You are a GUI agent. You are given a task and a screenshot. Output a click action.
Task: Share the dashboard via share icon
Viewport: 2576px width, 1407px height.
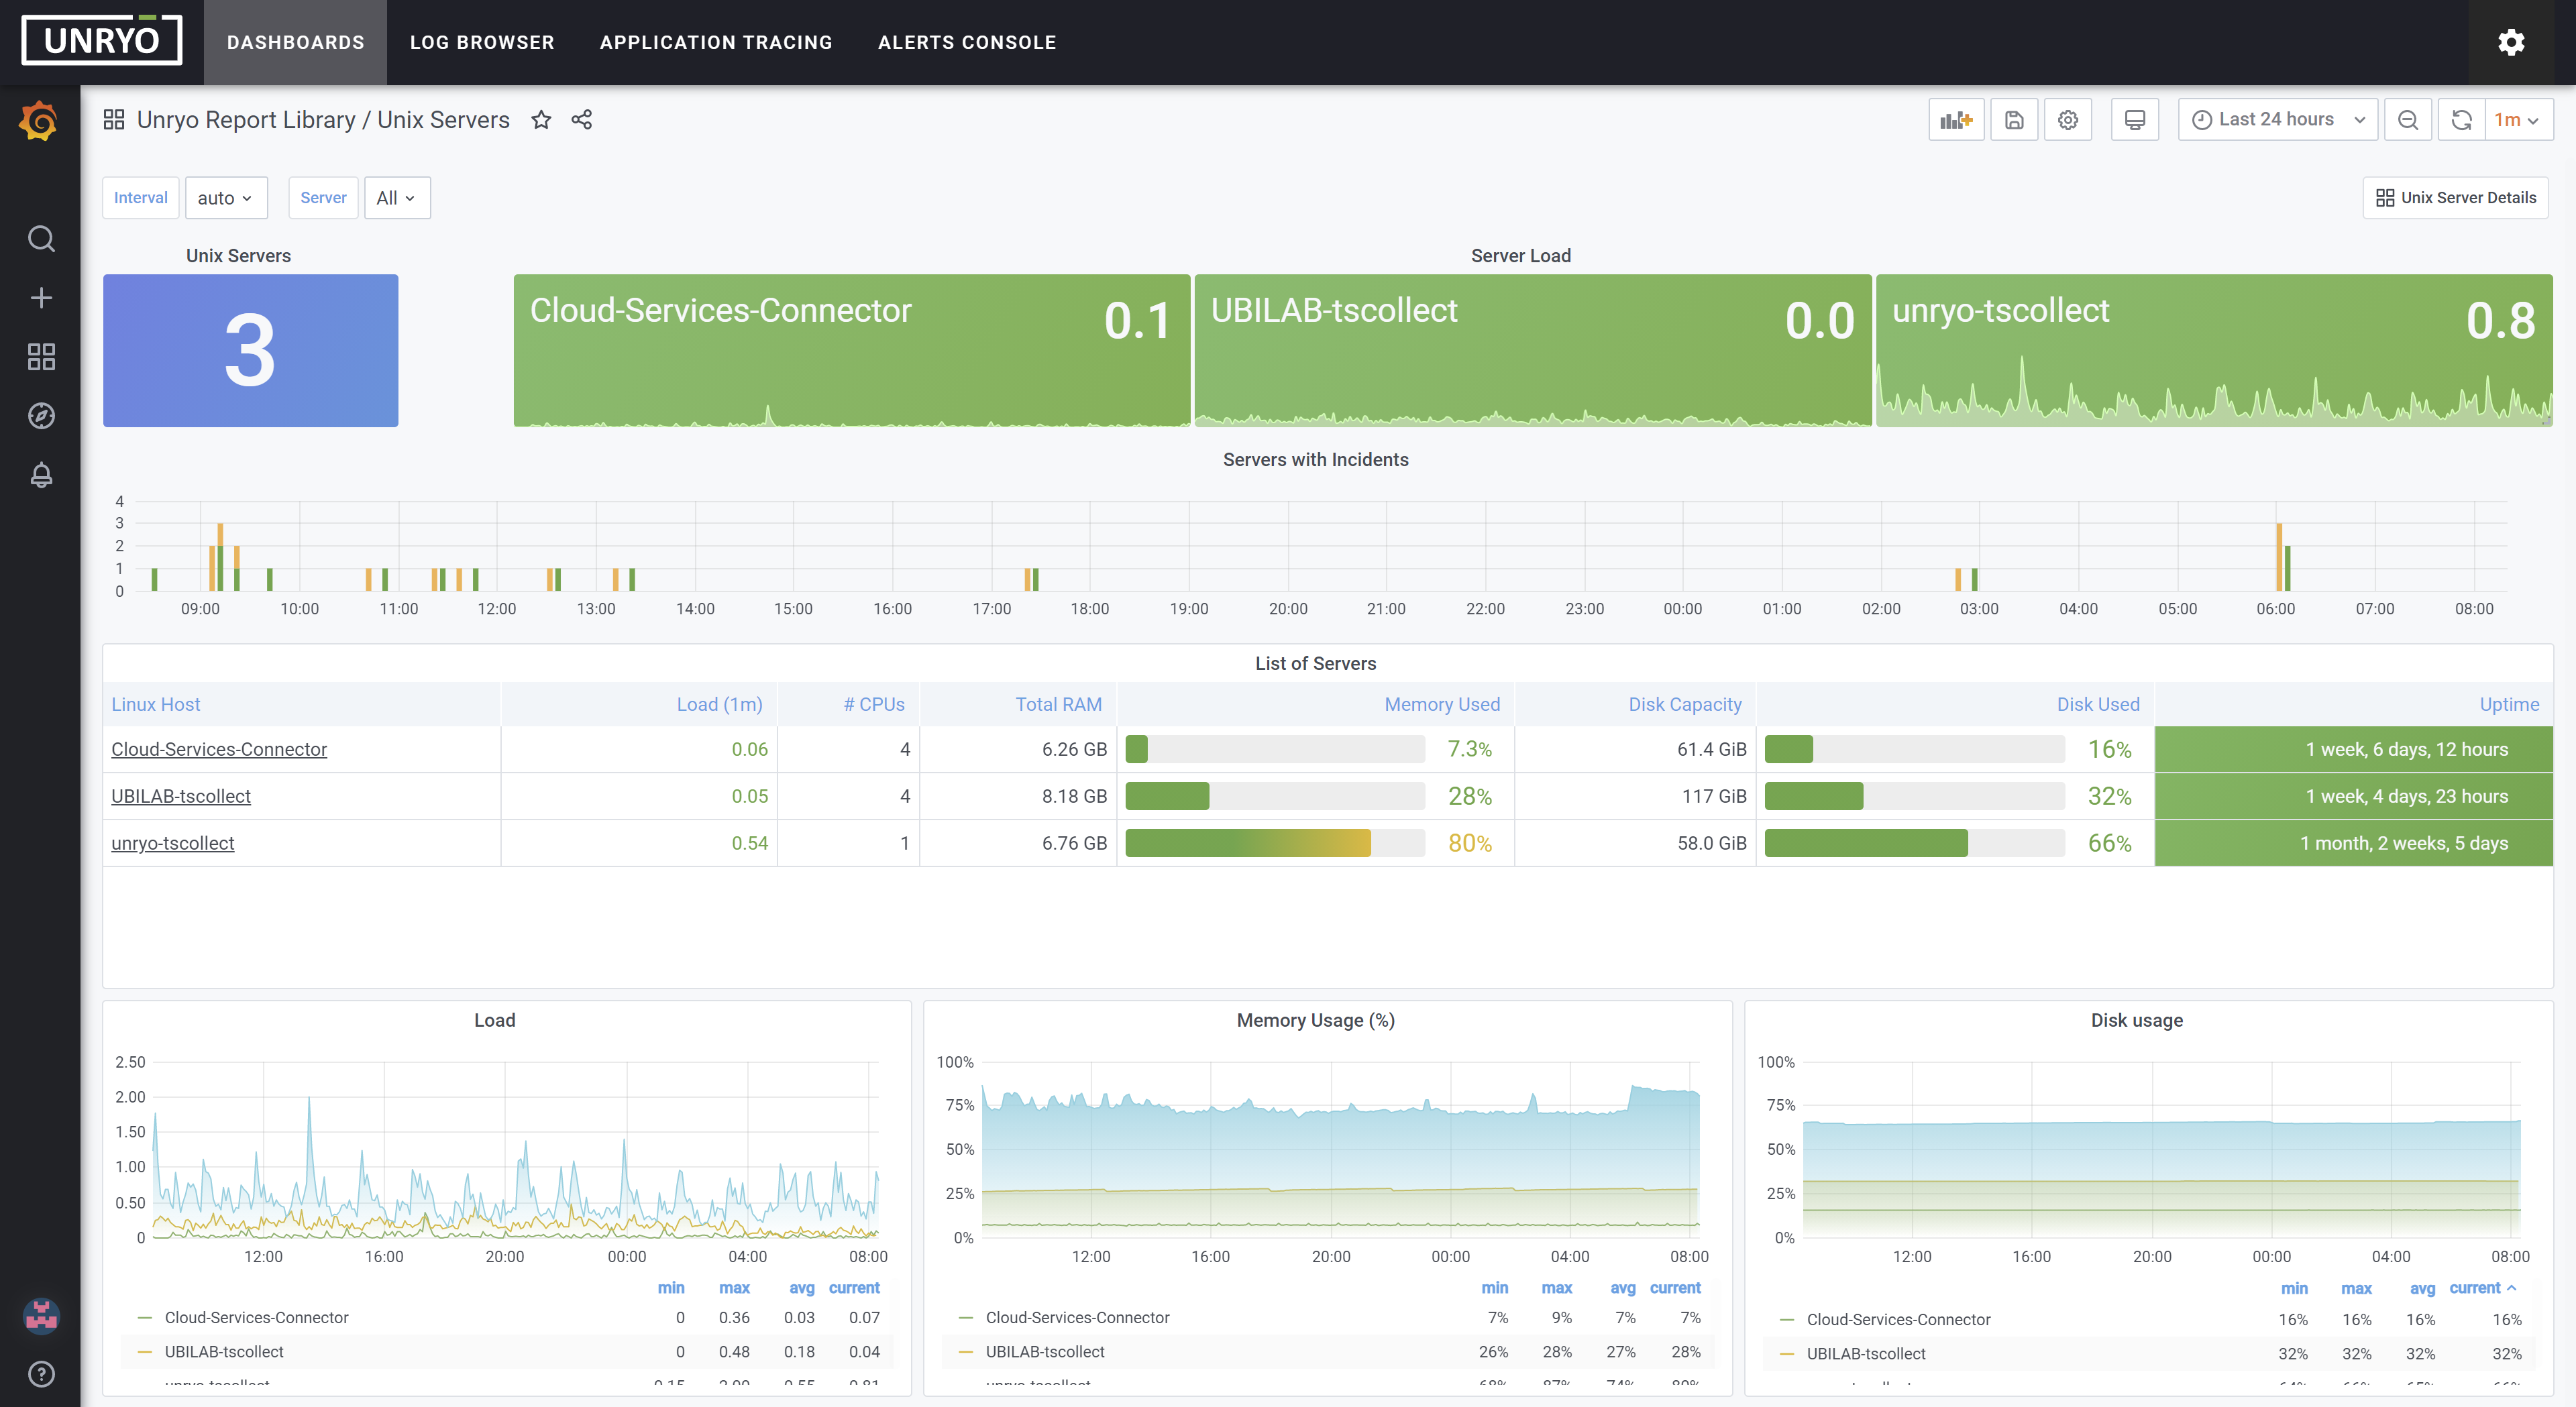[x=582, y=120]
